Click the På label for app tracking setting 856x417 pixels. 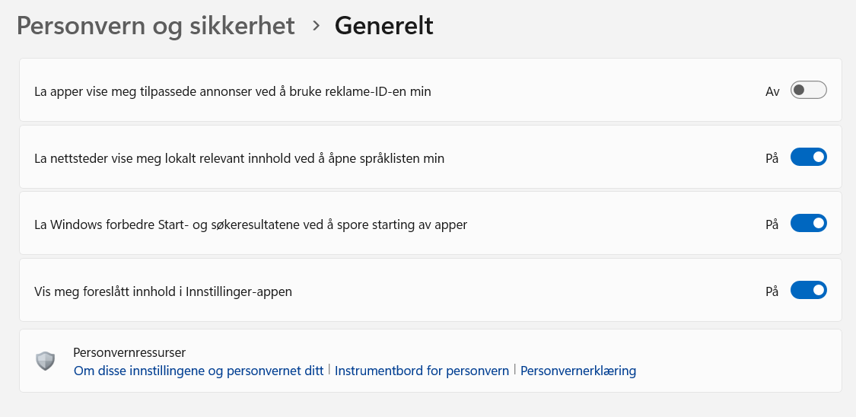772,224
